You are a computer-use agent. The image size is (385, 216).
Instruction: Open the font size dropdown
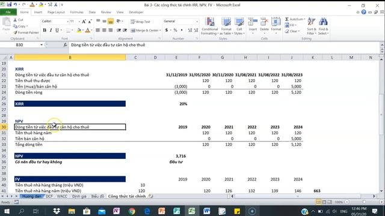click(x=79, y=22)
